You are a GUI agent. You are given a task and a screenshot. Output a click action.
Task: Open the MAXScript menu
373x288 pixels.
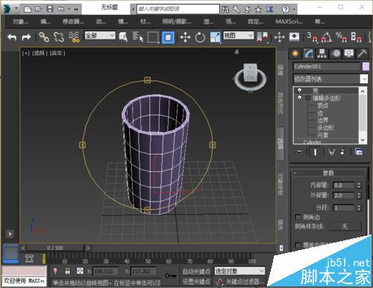click(x=289, y=22)
